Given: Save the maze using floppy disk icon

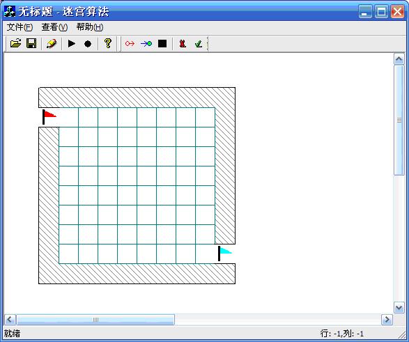Looking at the screenshot, I should coord(31,43).
